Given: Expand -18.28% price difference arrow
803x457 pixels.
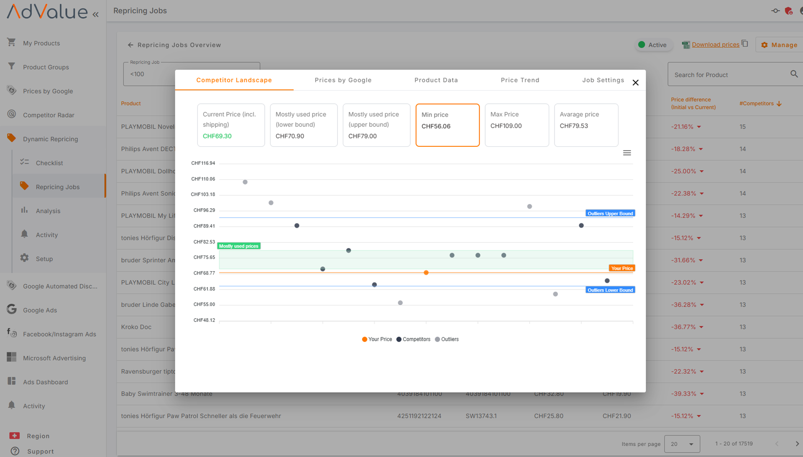Looking at the screenshot, I should pyautogui.click(x=701, y=149).
